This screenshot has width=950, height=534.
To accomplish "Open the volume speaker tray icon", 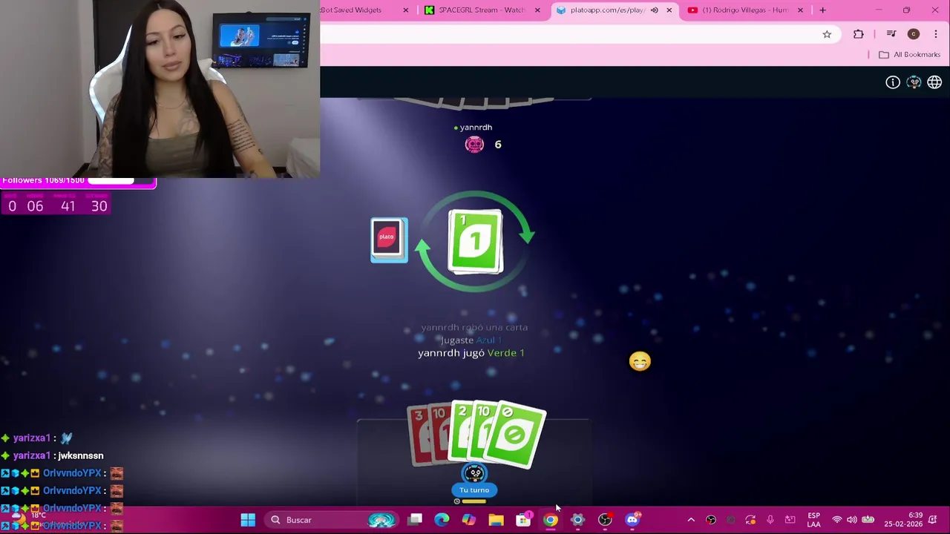I will [852, 520].
